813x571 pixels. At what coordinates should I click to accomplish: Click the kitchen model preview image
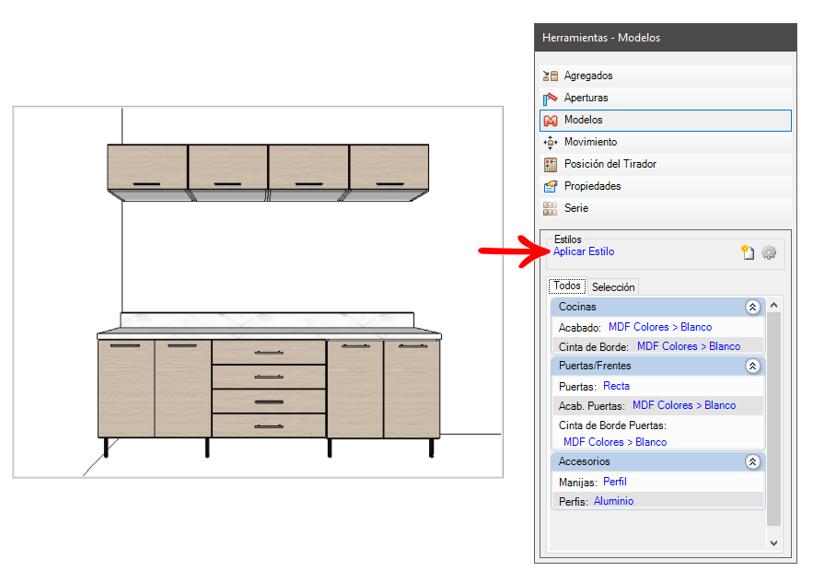258,292
